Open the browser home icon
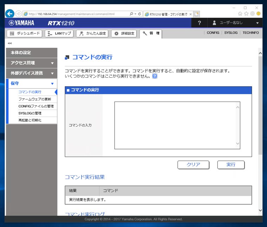Viewport: 267px width, 227px height. [240, 14]
